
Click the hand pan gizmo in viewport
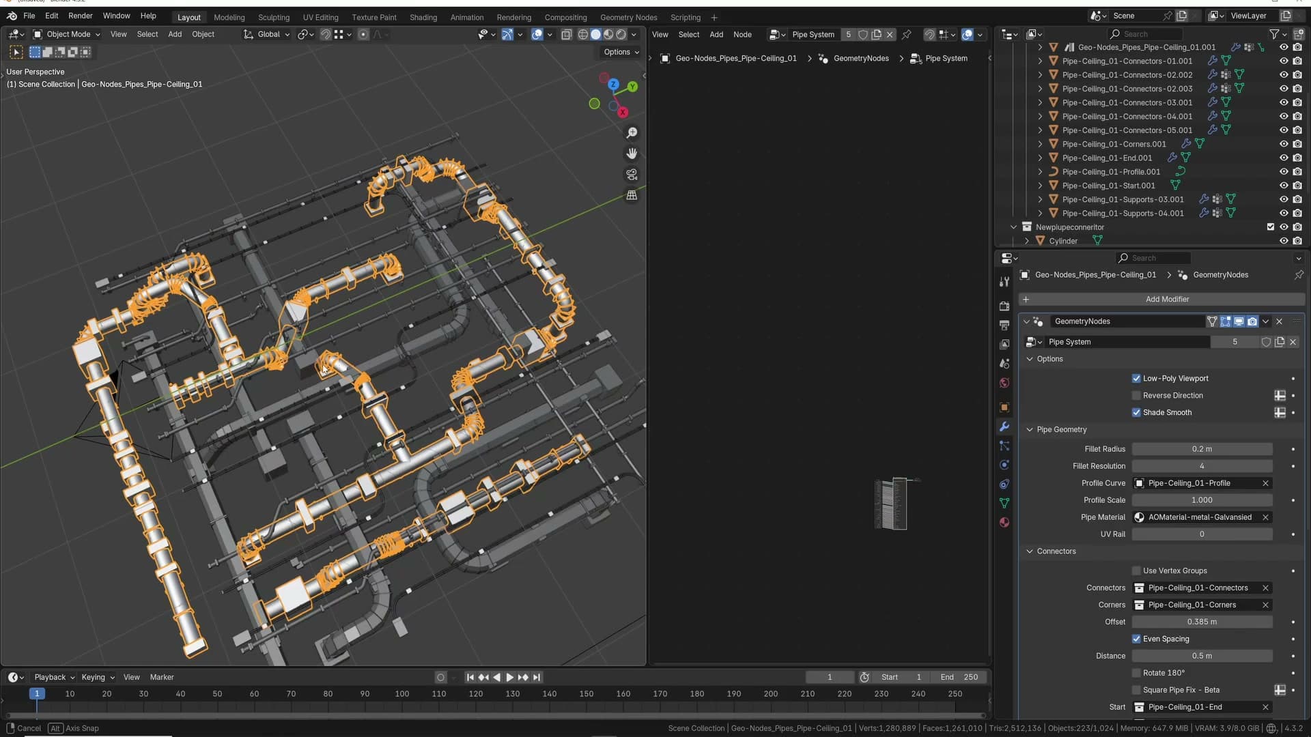coord(632,154)
